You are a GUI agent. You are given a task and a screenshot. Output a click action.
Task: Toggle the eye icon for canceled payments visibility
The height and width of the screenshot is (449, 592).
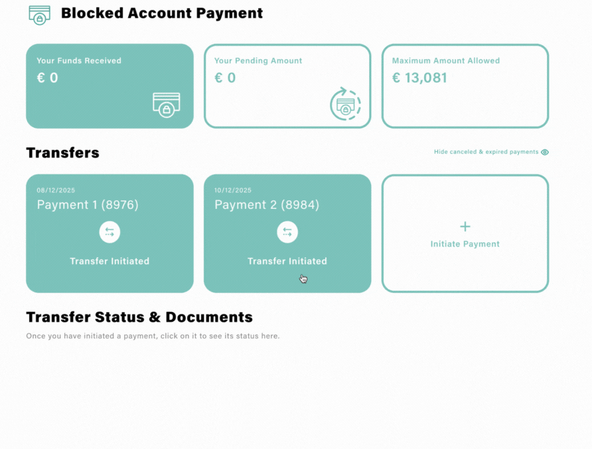tap(545, 152)
